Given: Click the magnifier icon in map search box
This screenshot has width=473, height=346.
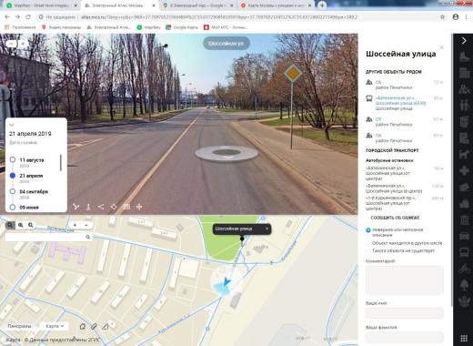Looking at the screenshot, I should click(x=88, y=237).
